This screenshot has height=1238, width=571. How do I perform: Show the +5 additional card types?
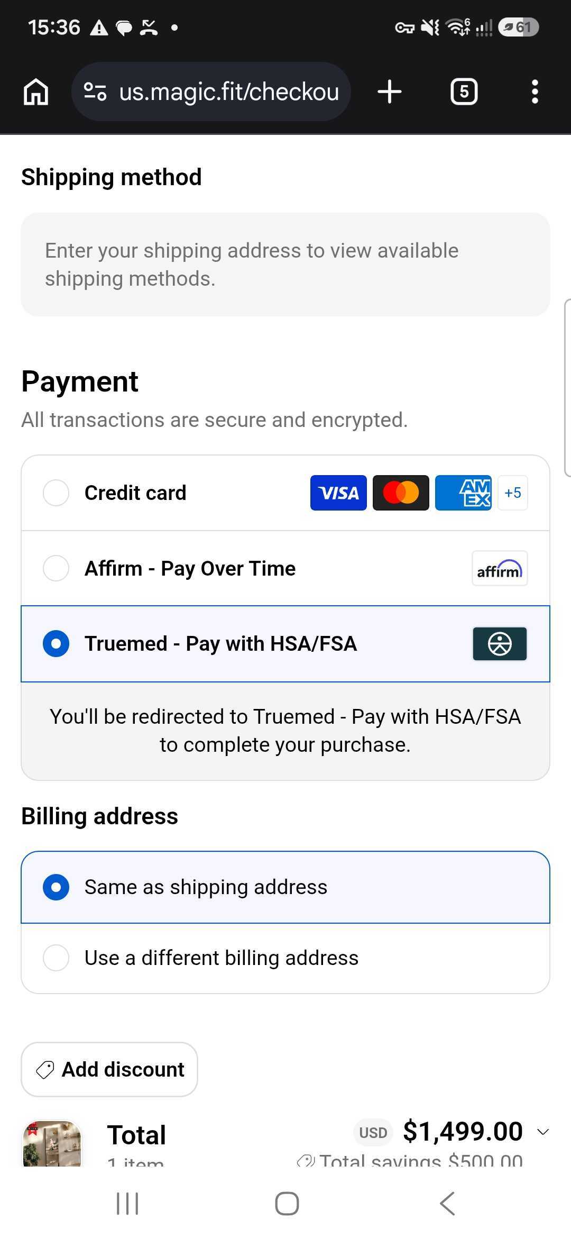pyautogui.click(x=513, y=493)
